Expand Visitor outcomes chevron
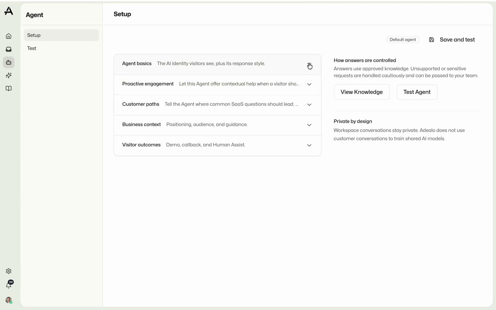496x310 pixels. tap(309, 145)
